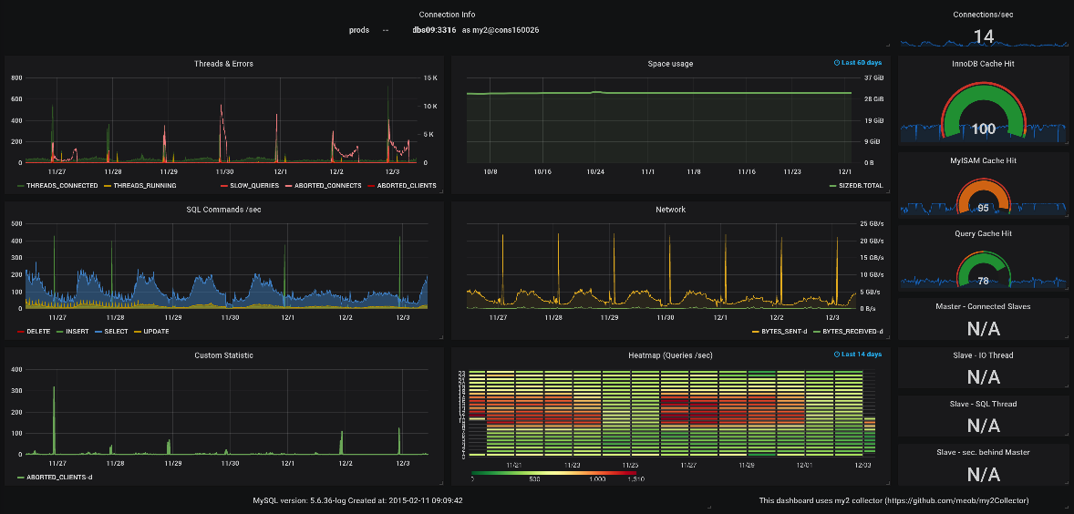The height and width of the screenshot is (514, 1074).
Task: Click the SIZEDB.TOTAL legend color line
Action: click(x=833, y=186)
